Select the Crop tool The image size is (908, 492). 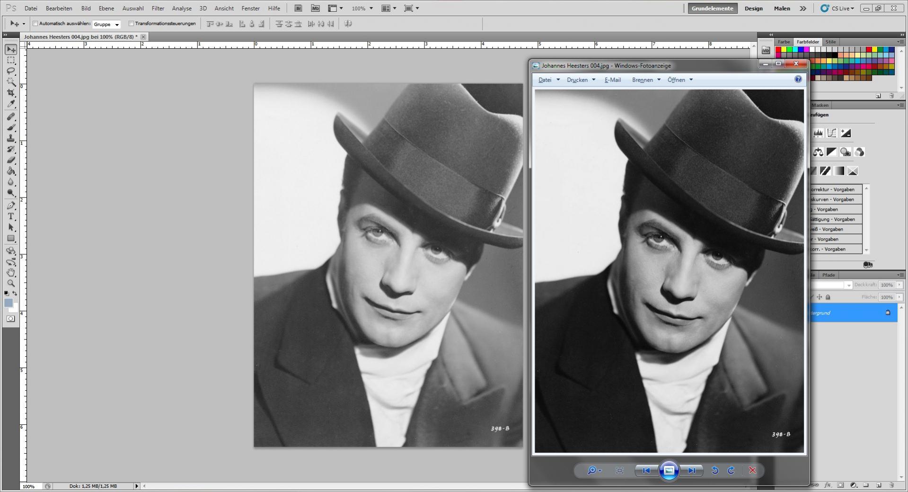tap(11, 93)
